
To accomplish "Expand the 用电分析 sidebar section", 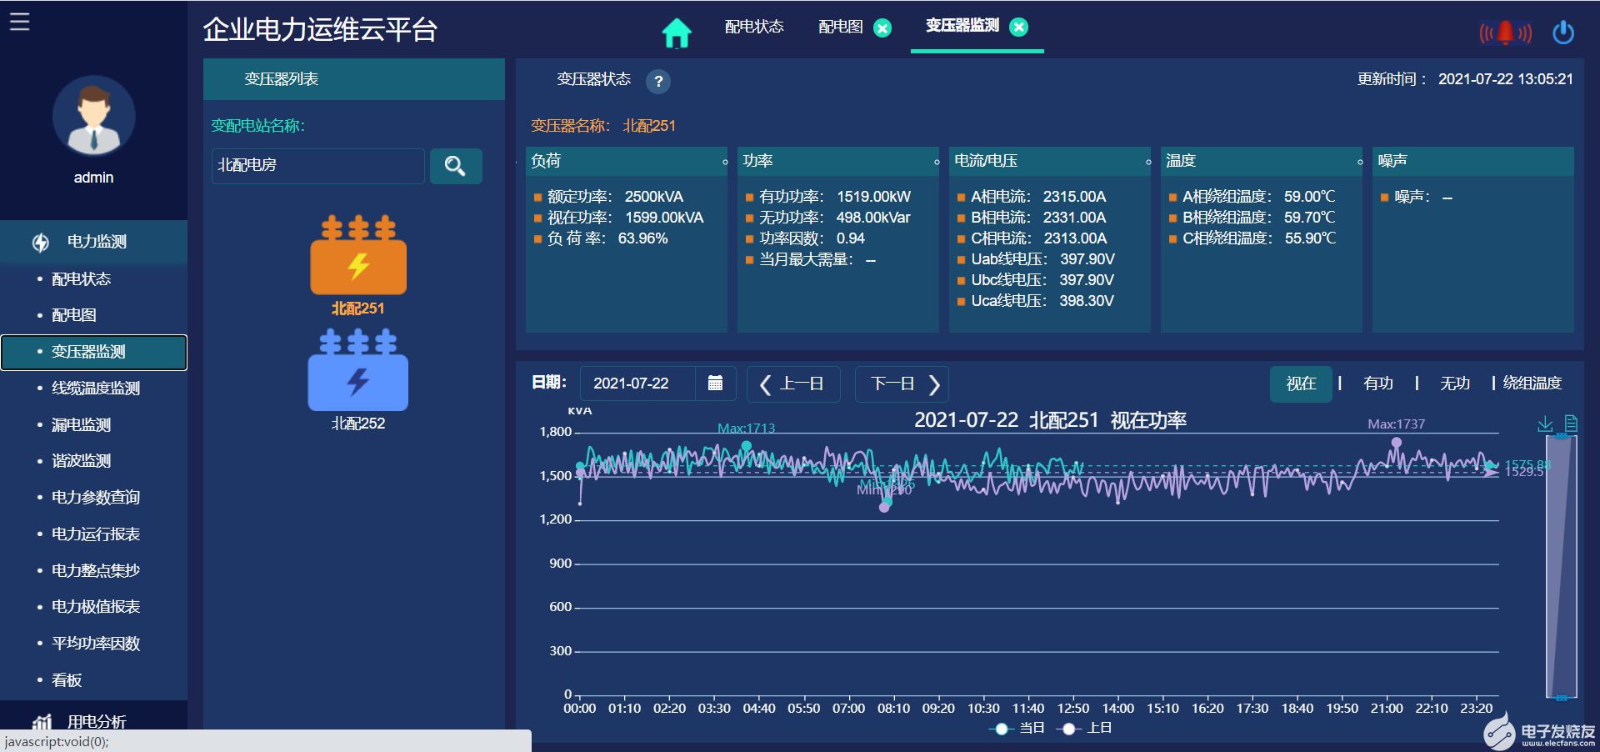I will click(x=94, y=721).
